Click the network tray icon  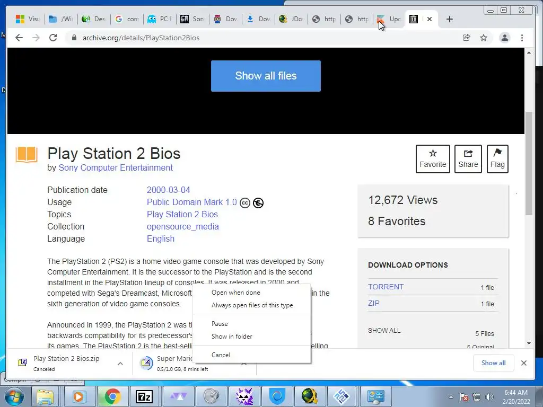(477, 397)
